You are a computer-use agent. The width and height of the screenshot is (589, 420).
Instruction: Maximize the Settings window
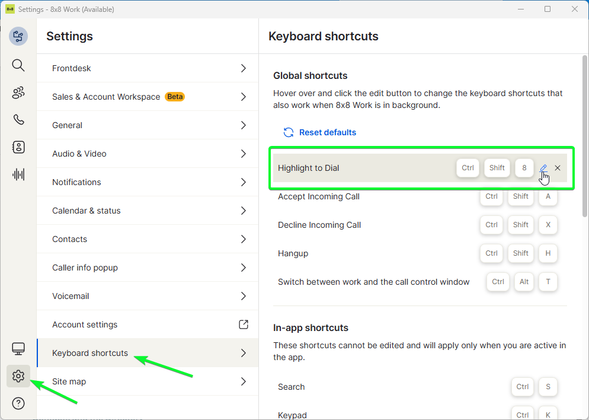coord(548,9)
